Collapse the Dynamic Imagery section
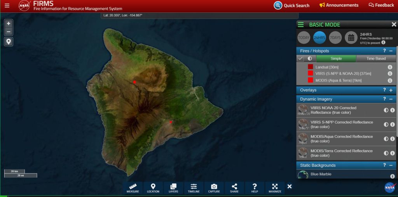Image resolution: width=398 pixels, height=197 pixels. tap(391, 99)
